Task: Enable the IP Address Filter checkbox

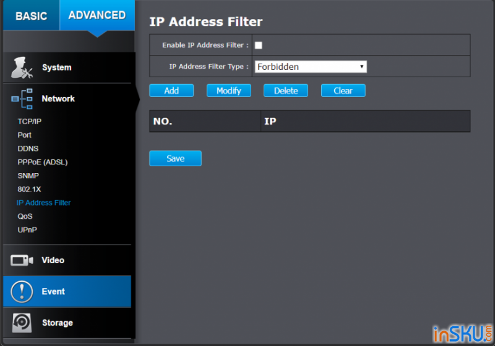Action: [x=258, y=45]
